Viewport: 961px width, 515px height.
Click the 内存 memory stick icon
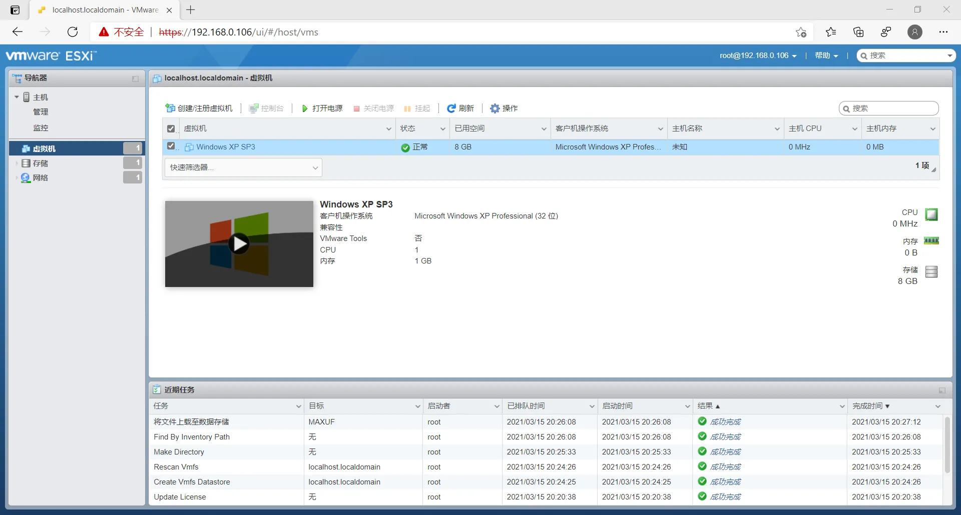tap(931, 241)
